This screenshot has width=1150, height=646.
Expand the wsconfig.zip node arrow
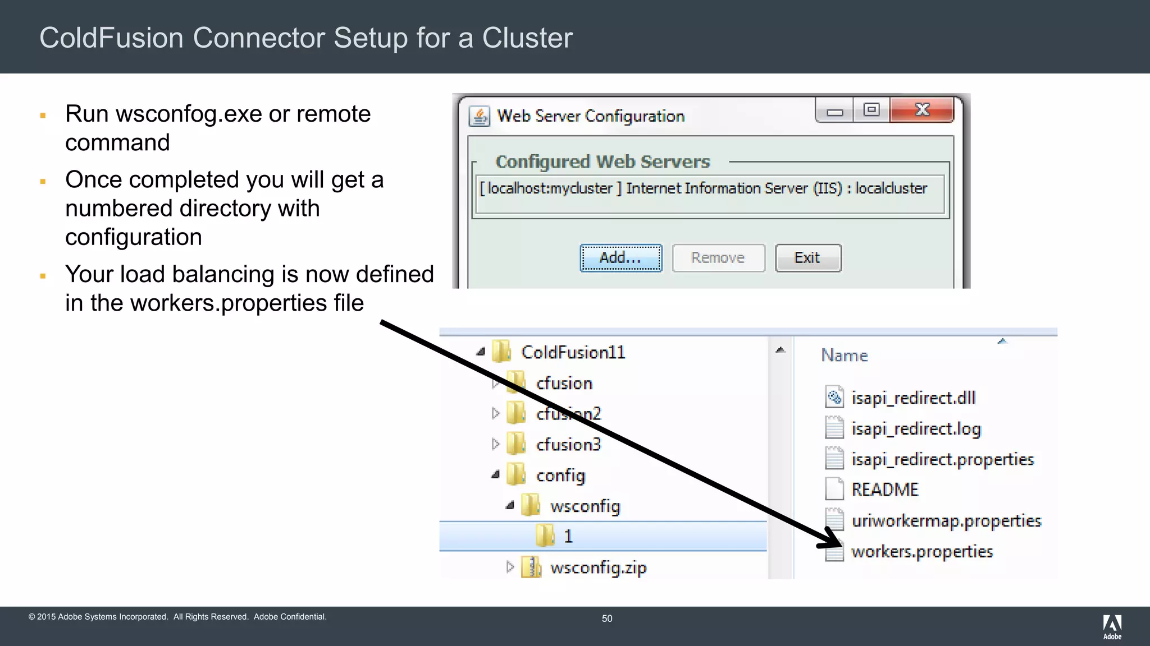(x=510, y=567)
